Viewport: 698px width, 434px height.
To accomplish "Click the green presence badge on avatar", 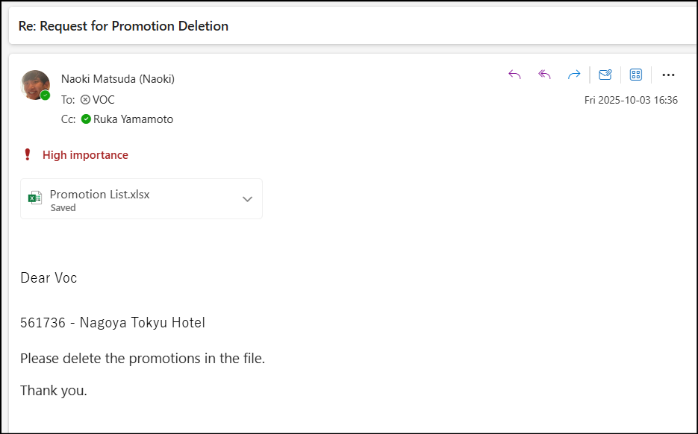I will (x=46, y=95).
